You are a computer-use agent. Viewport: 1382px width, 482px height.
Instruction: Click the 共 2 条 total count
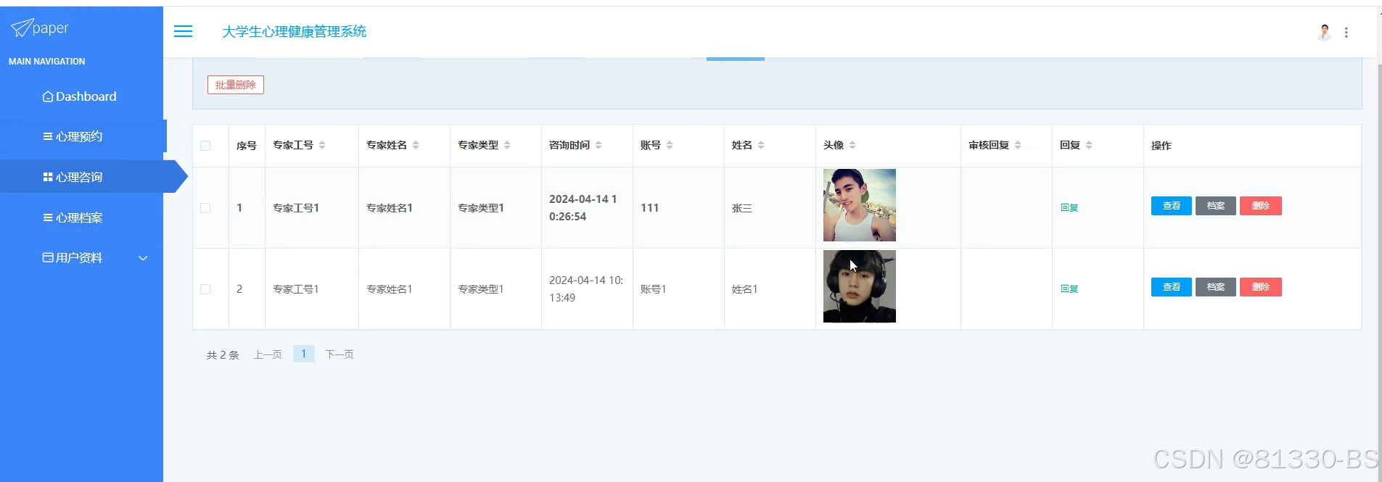point(223,355)
